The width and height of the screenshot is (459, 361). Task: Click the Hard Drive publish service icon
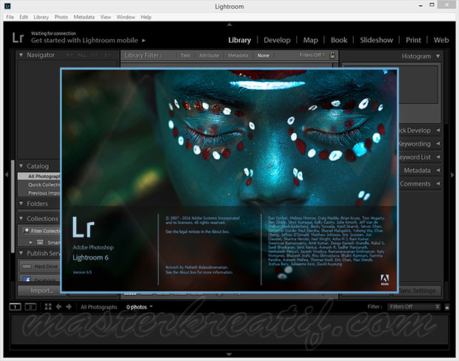[27, 266]
